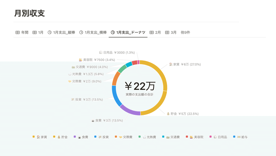
Task: Click the 貯金 ¥5万 (22.5%) data label
Action: click(183, 114)
